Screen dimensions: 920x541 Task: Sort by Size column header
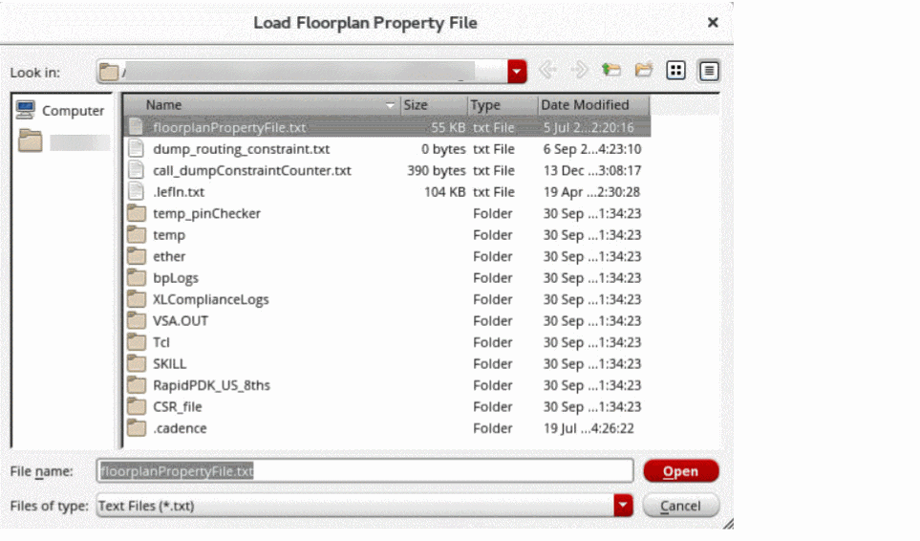point(434,105)
